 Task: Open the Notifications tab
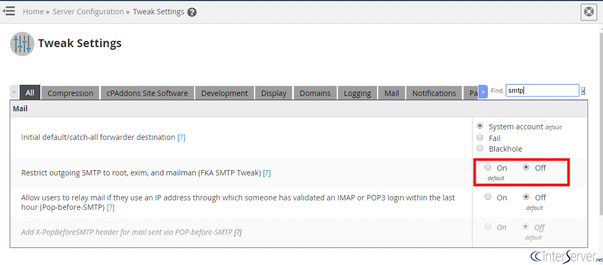click(434, 93)
